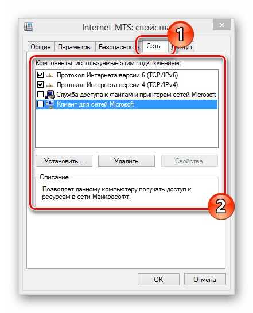Click the TCP/IPv4 protocol network icon
253x313 pixels.
50,85
